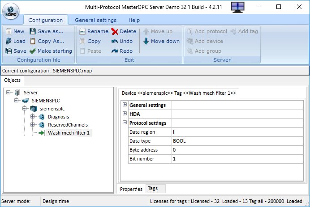
Task: Click the Licenses for tags status text
Action: (x=226, y=201)
